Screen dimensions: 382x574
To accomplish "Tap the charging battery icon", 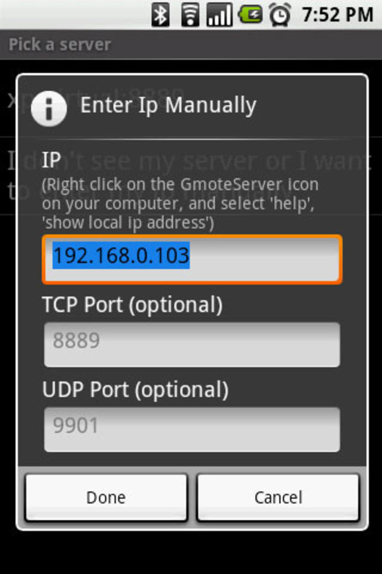I will click(x=250, y=14).
